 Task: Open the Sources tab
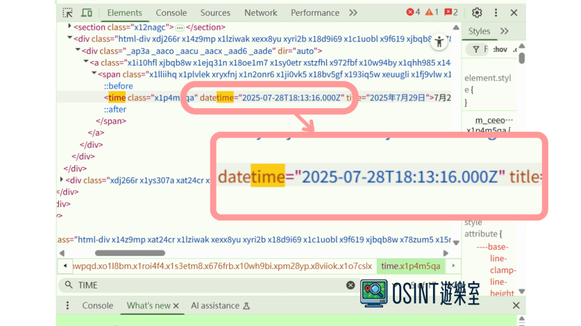[215, 12]
